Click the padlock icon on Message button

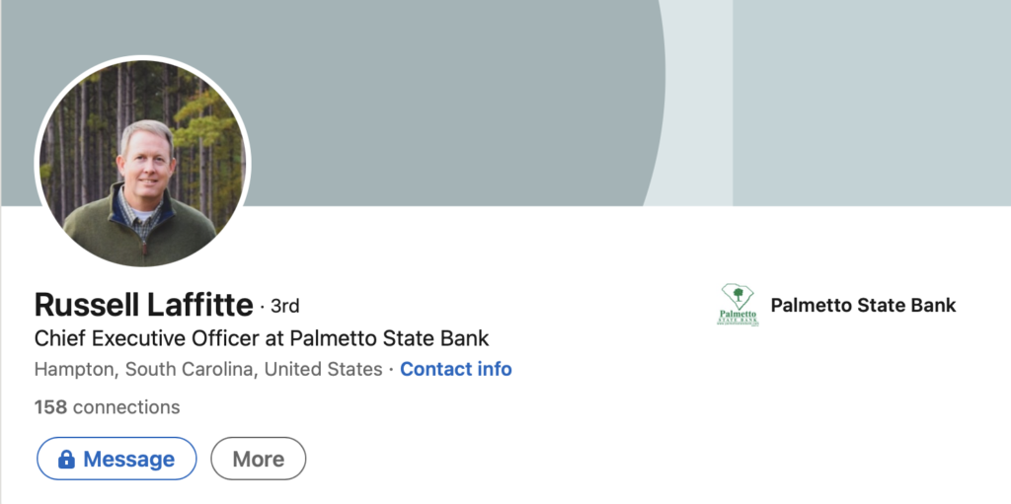click(x=66, y=460)
